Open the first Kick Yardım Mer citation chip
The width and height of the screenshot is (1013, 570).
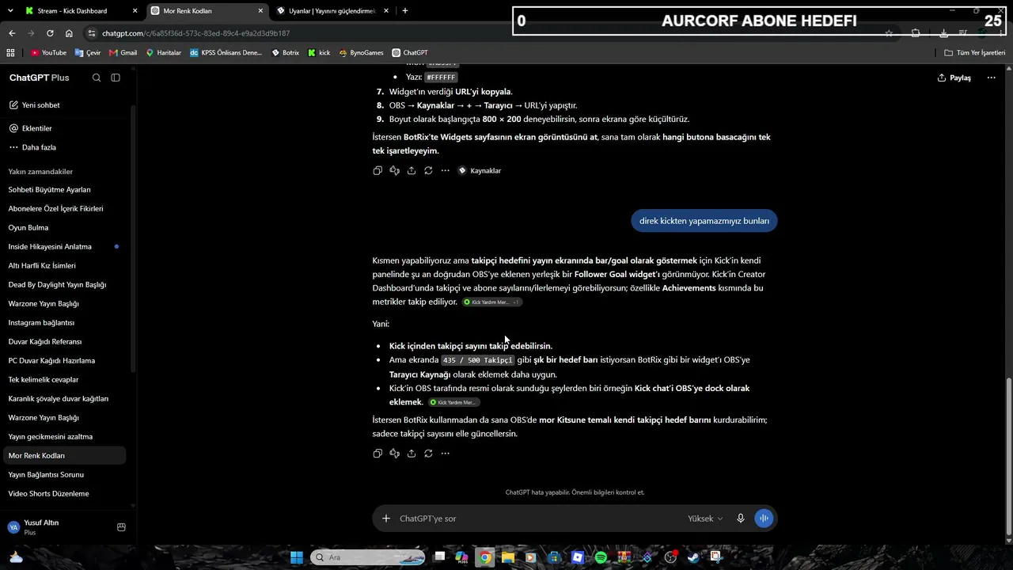(x=491, y=302)
